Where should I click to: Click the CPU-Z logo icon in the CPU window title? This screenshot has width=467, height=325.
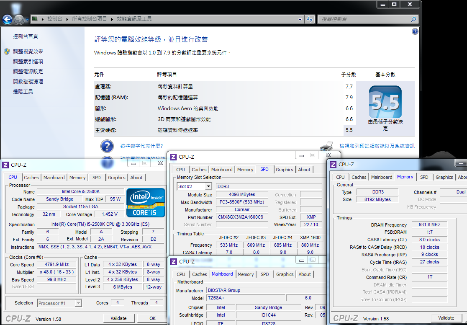pos(5,165)
